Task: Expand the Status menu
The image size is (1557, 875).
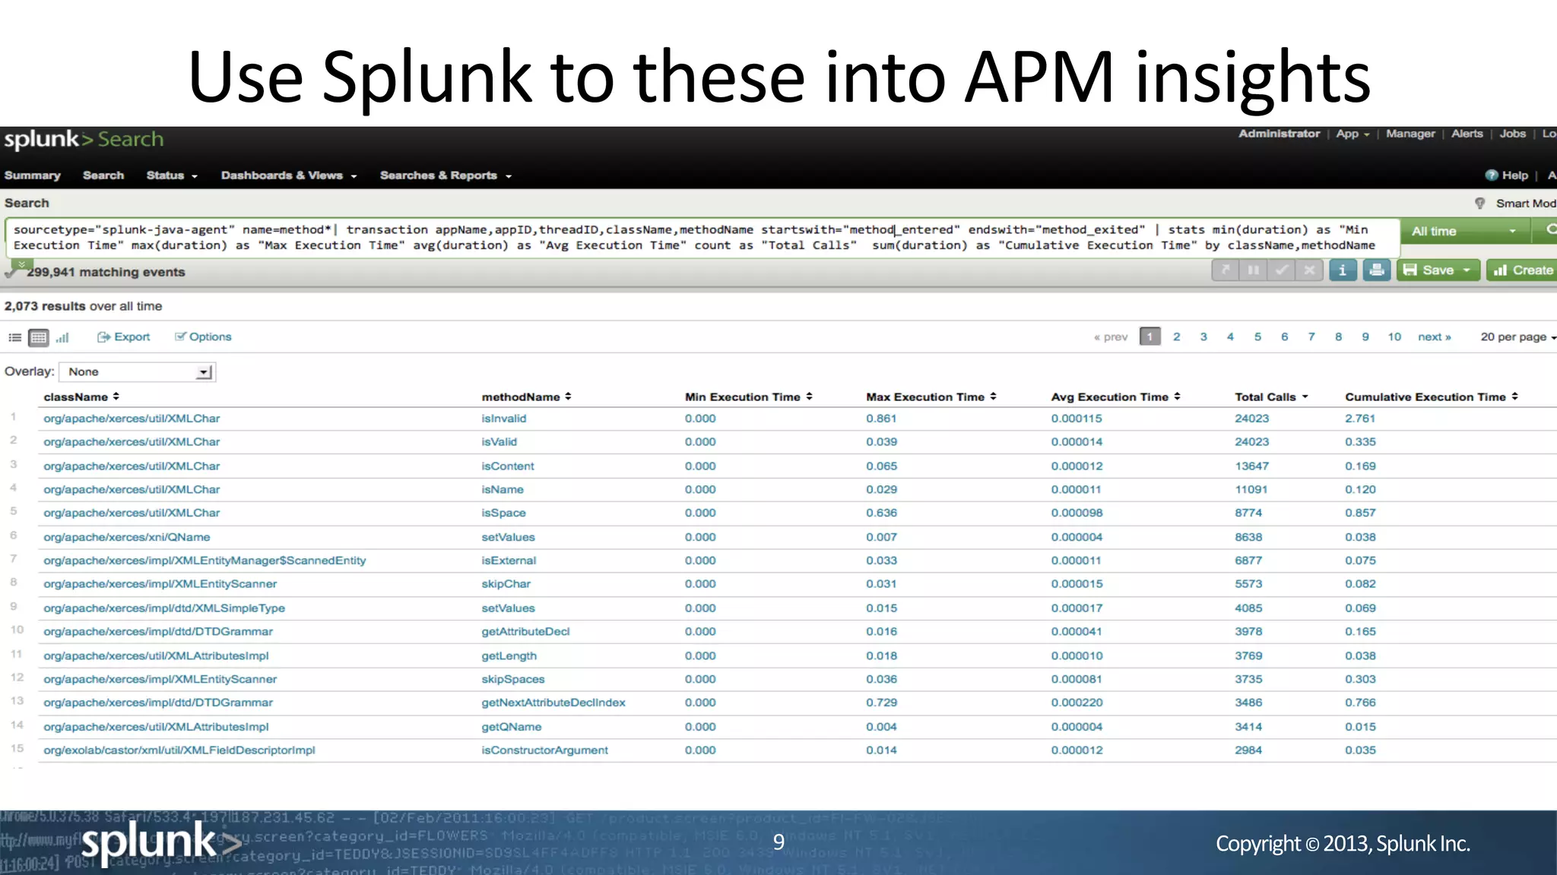Action: coord(172,175)
